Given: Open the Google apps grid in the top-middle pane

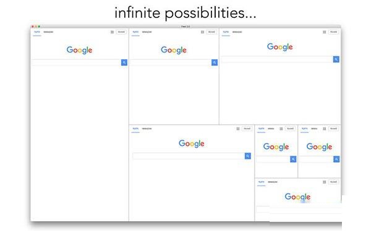Looking at the screenshot, I should click(203, 32).
